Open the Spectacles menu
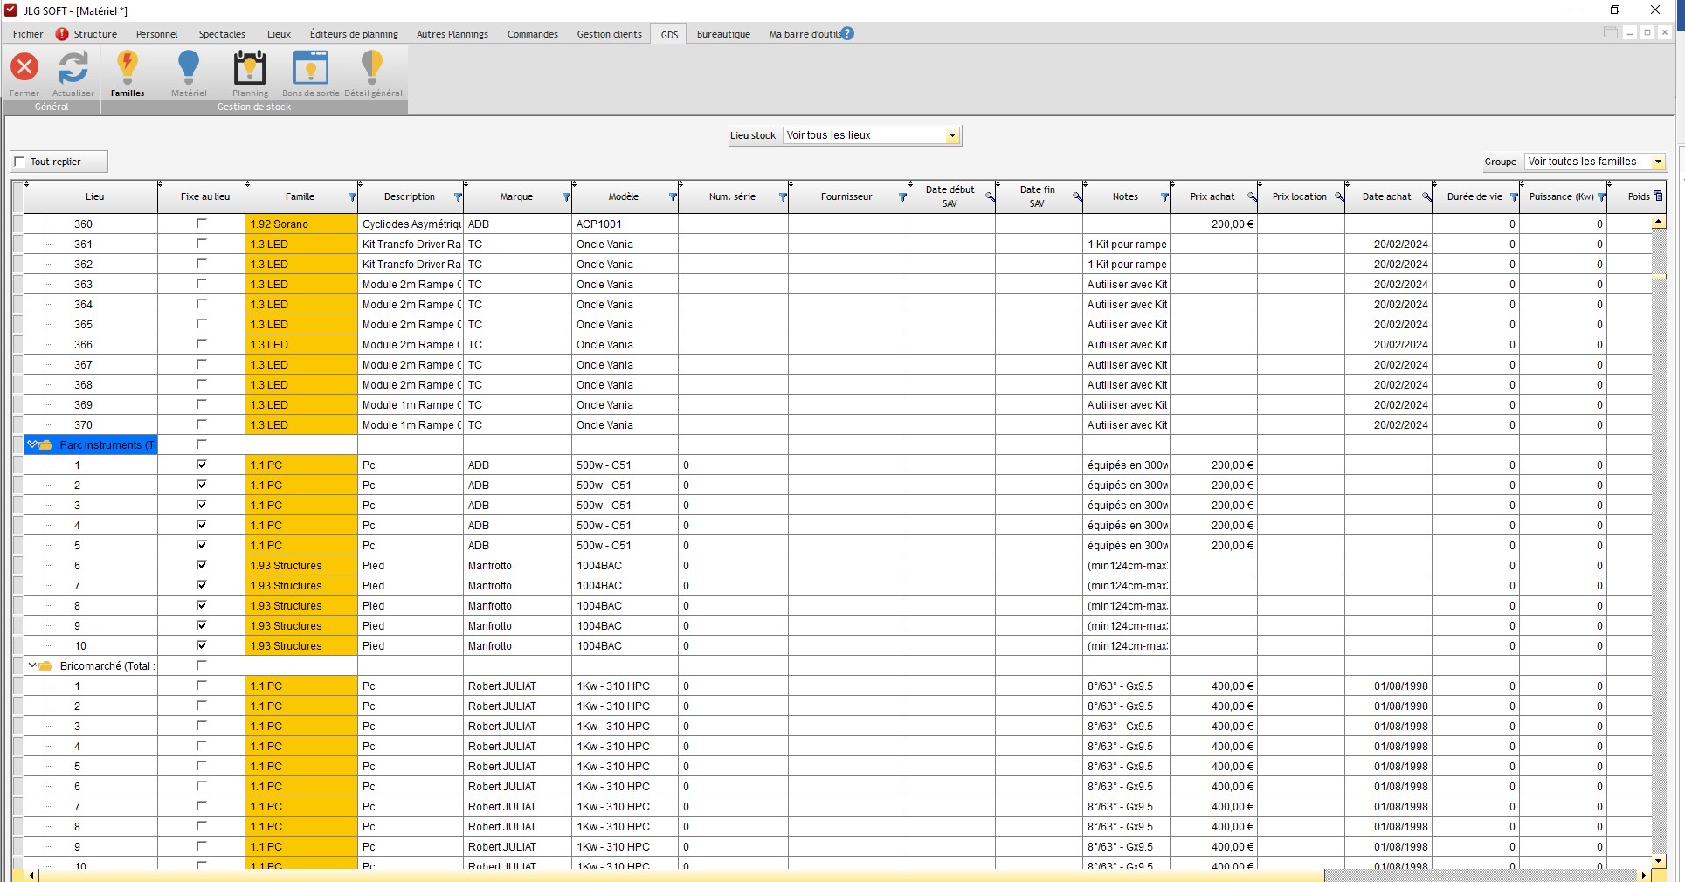This screenshot has height=882, width=1685. click(222, 34)
